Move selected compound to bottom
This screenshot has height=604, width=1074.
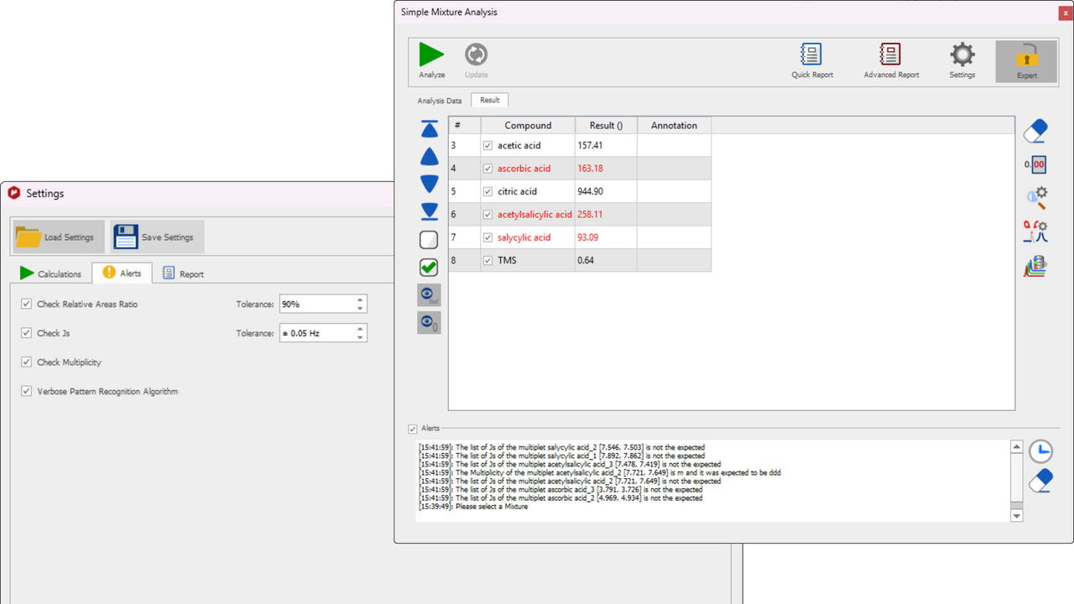[429, 212]
